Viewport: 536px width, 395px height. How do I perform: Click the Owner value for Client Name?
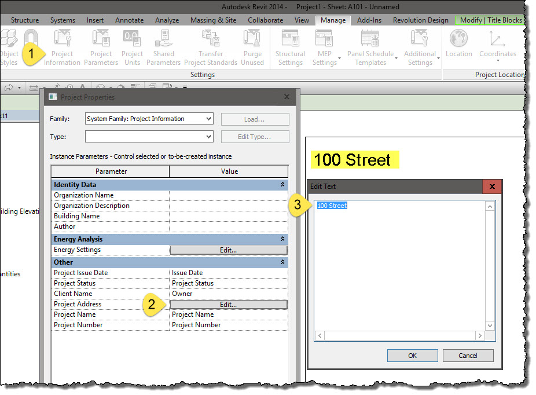point(228,294)
